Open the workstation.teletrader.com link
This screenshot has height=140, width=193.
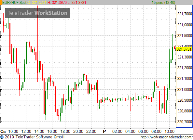click(x=167, y=137)
